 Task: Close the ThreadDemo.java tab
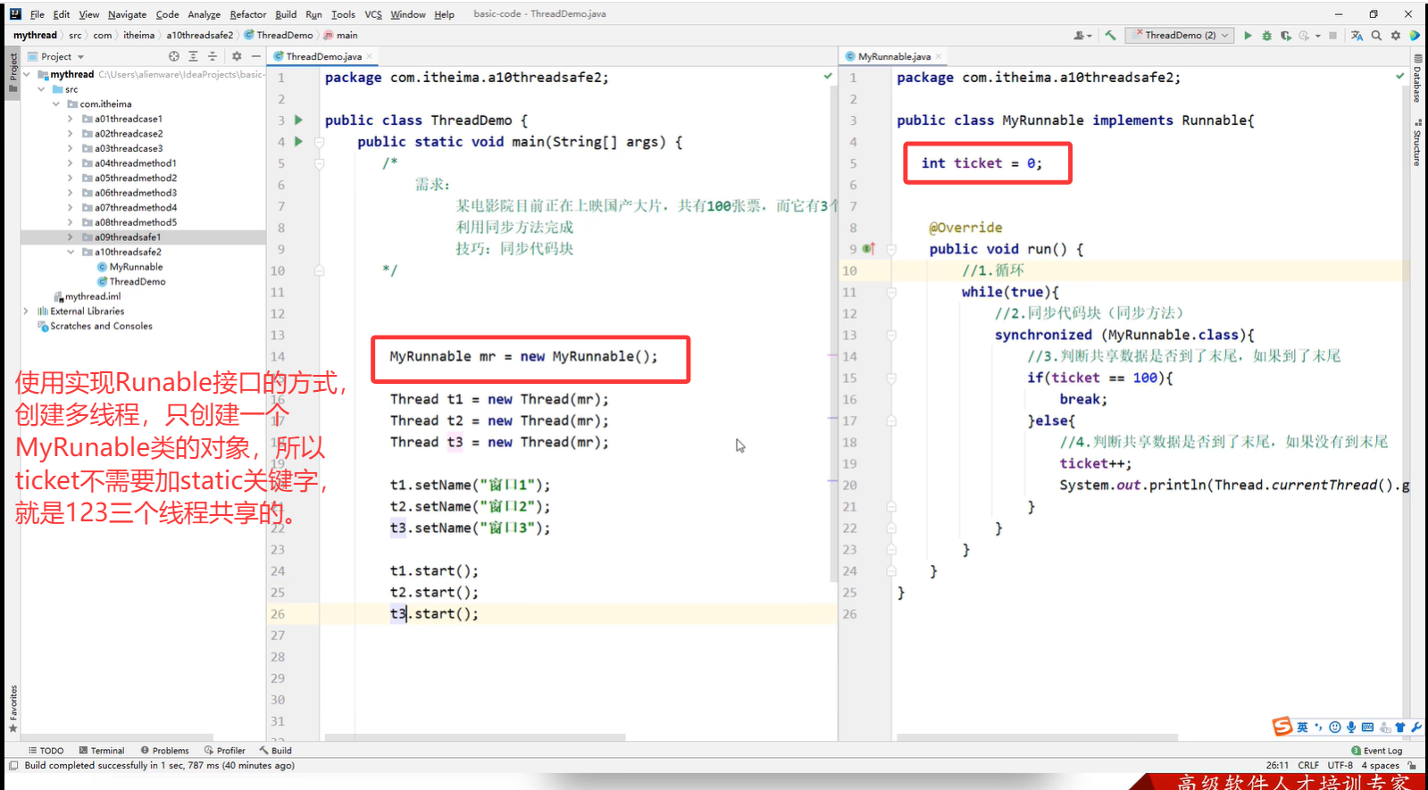(x=370, y=56)
